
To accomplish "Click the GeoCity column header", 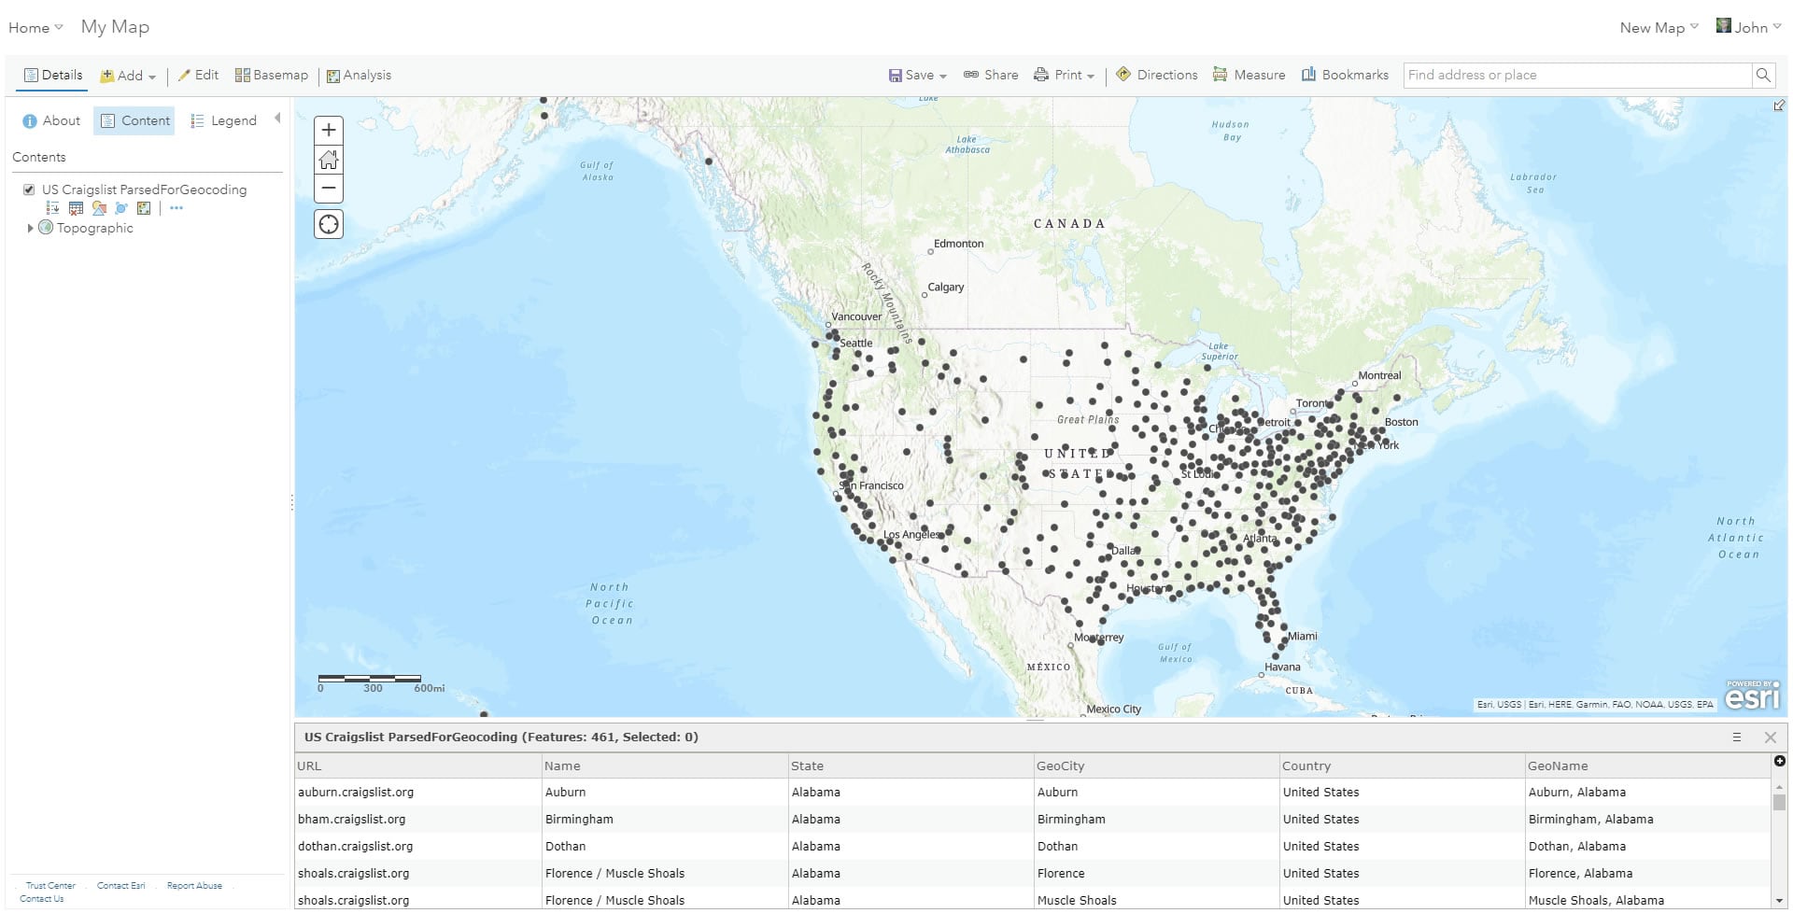I will [x=1156, y=766].
